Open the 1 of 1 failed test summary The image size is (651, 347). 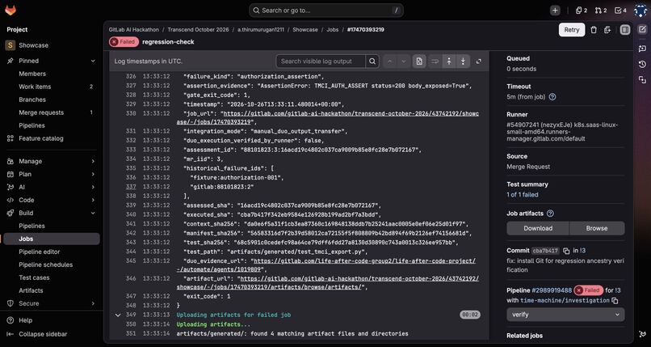(x=523, y=194)
